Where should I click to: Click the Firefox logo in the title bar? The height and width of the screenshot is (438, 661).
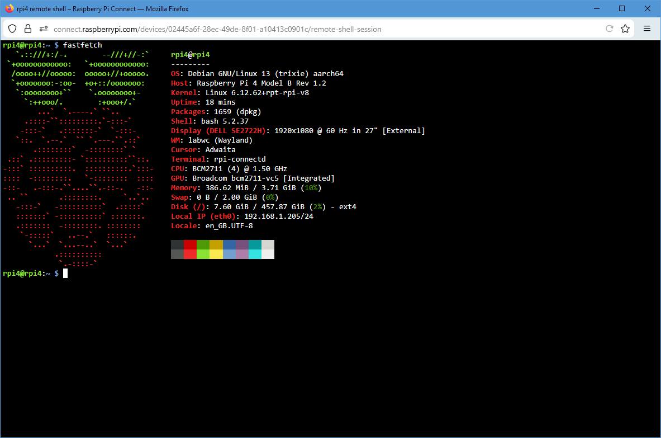pyautogui.click(x=9, y=9)
